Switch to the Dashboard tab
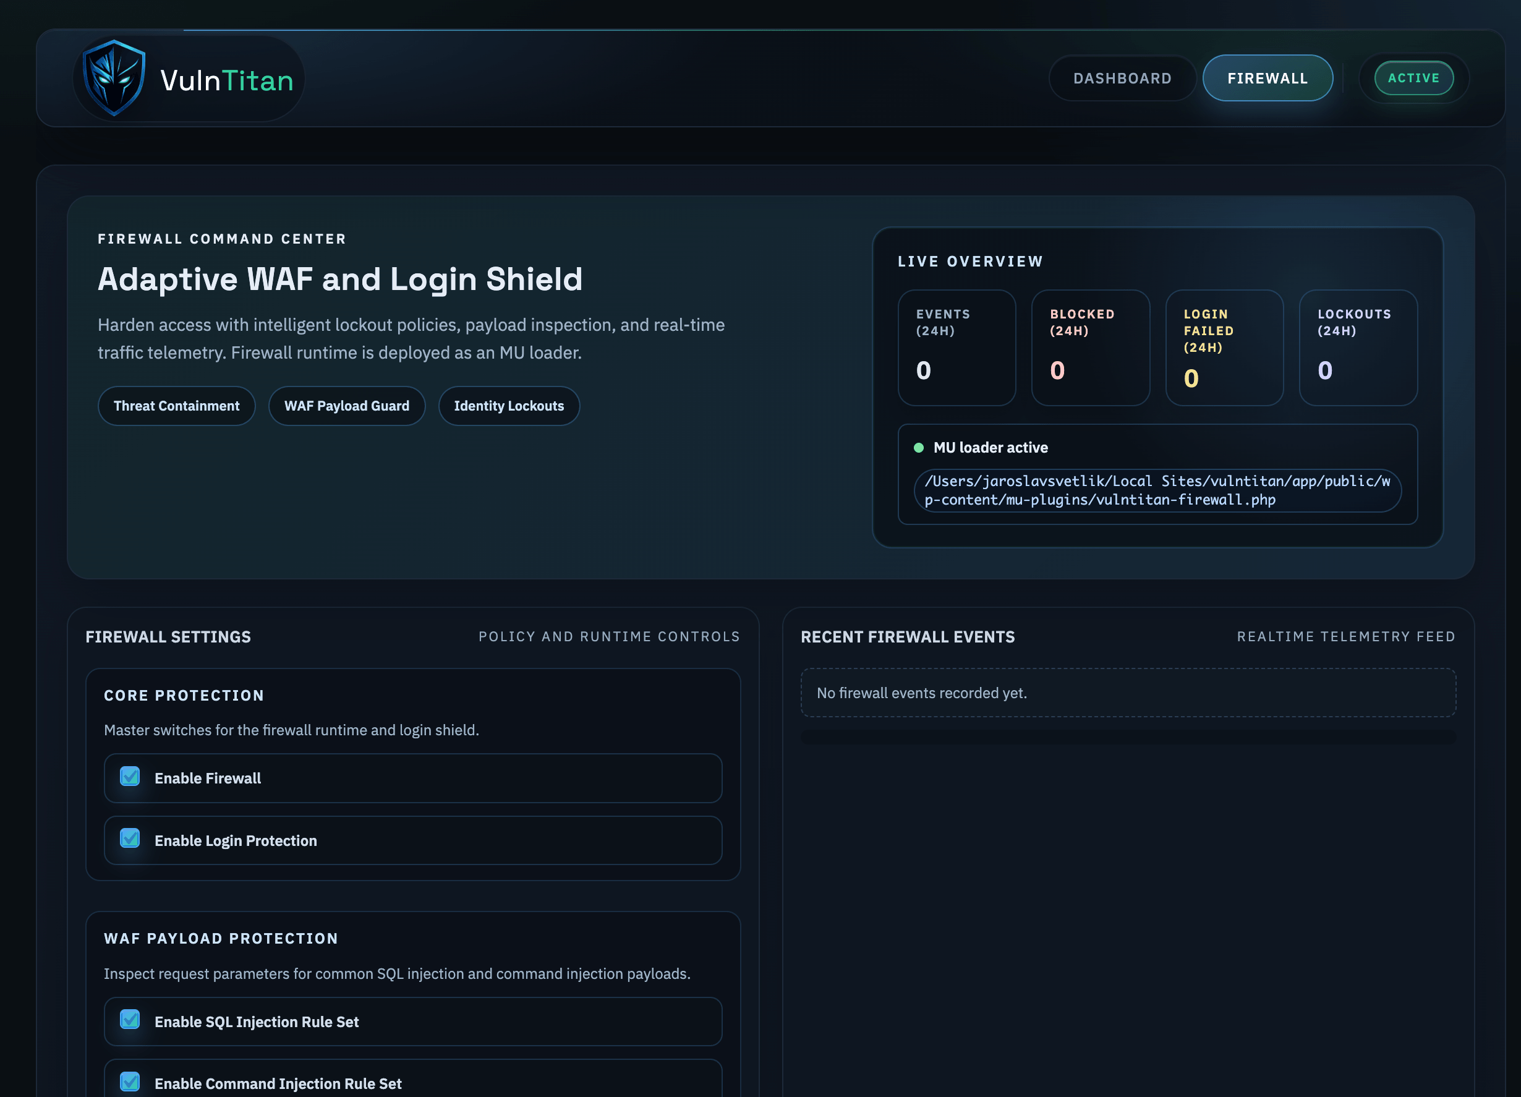The image size is (1521, 1097). (1122, 78)
